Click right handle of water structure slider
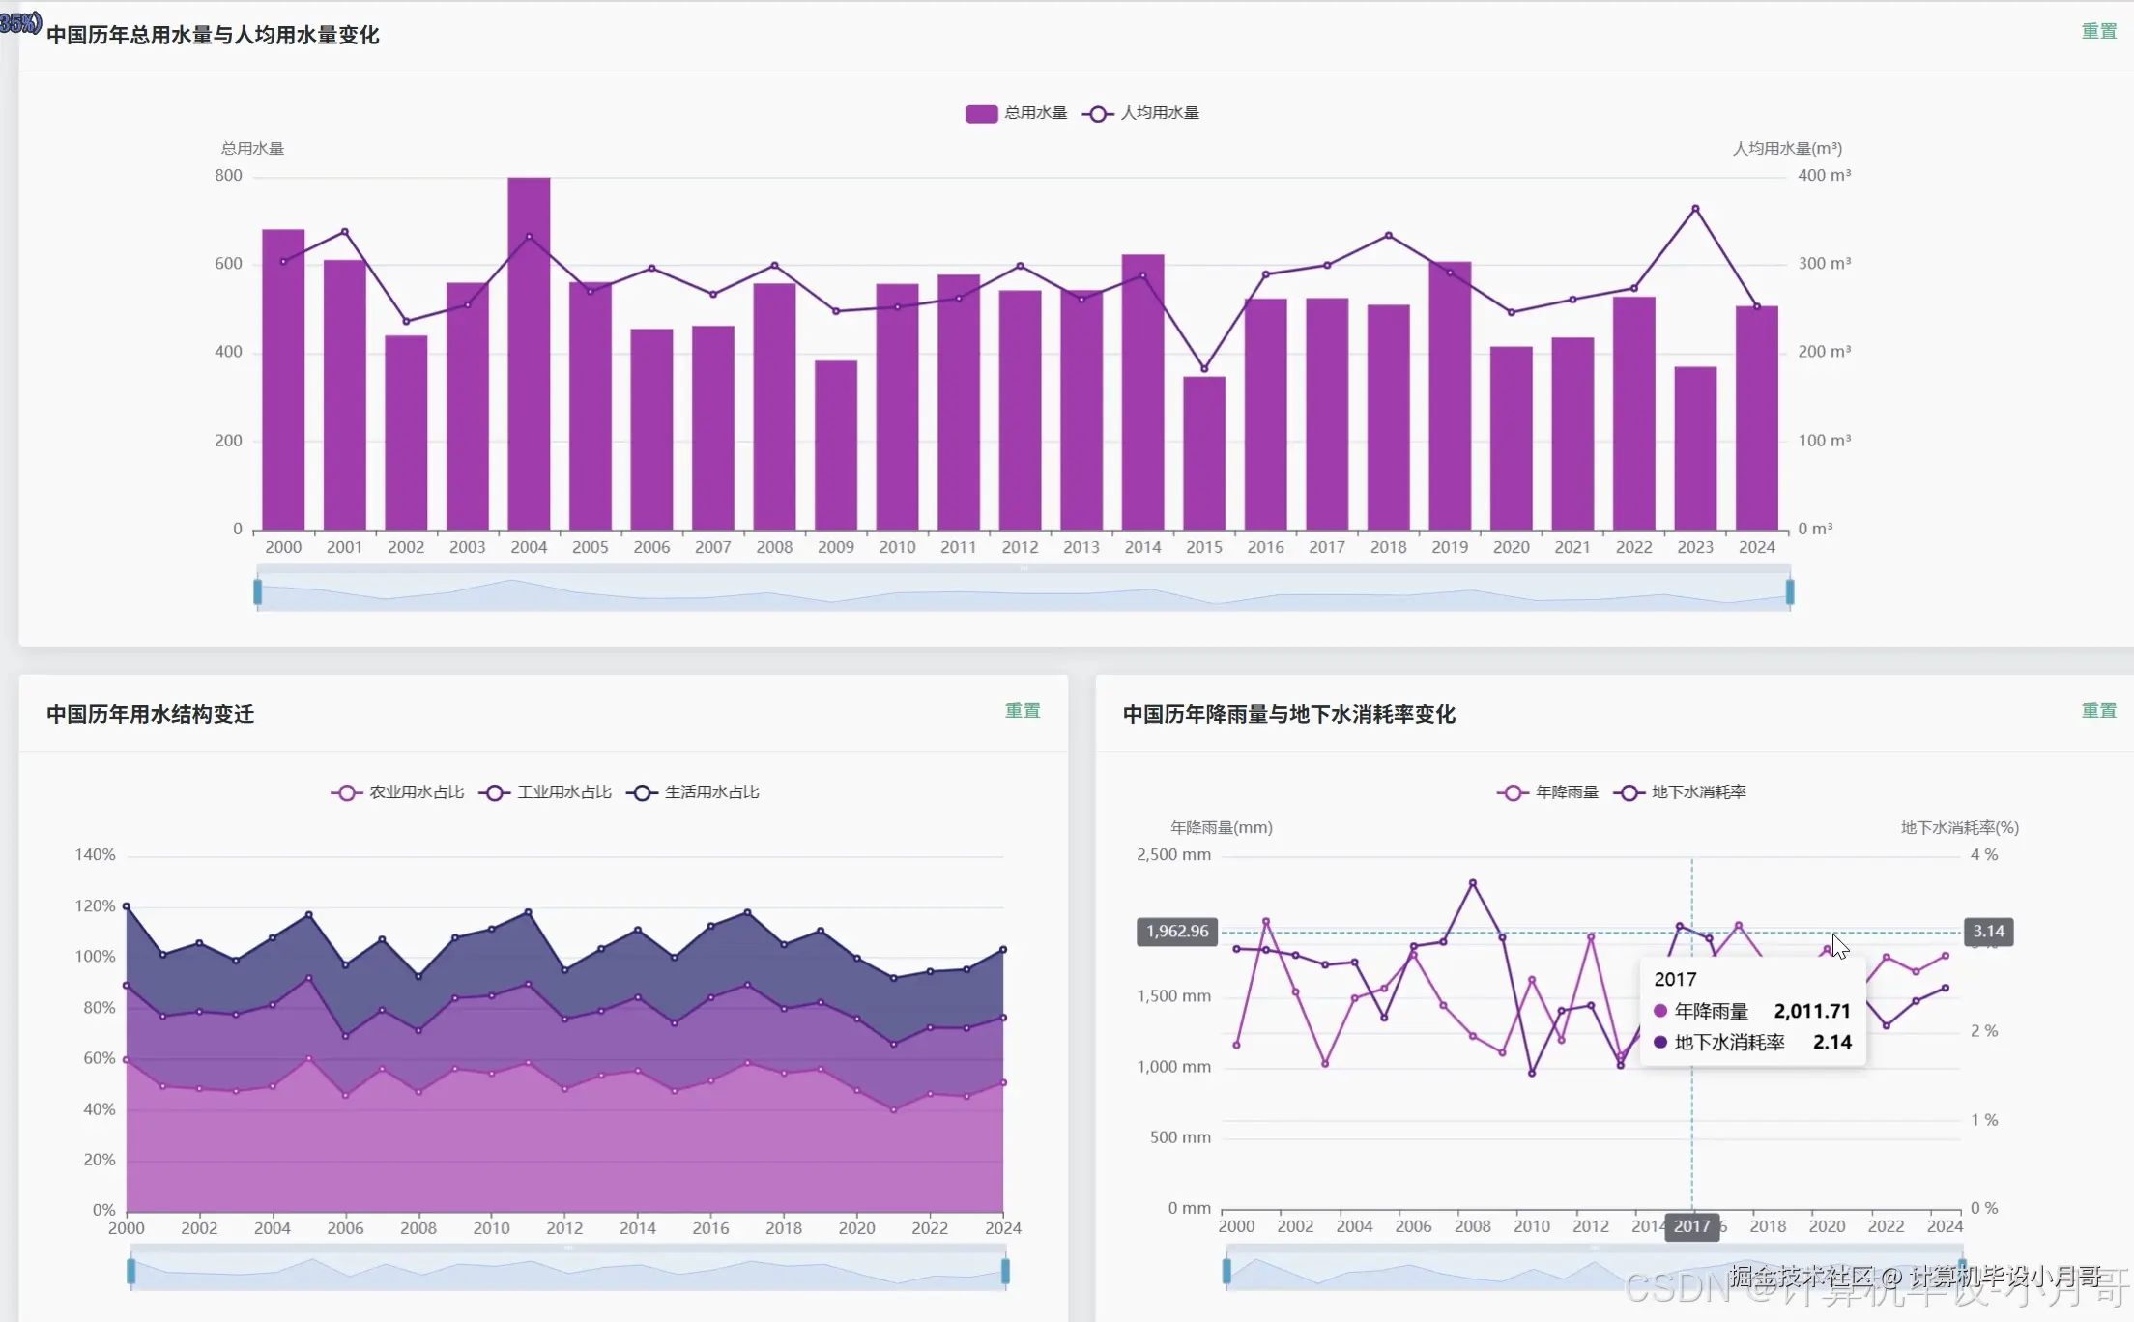This screenshot has height=1322, width=2134. pos(1005,1272)
